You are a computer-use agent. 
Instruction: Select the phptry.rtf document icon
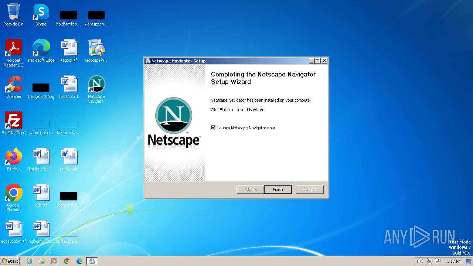click(x=69, y=160)
